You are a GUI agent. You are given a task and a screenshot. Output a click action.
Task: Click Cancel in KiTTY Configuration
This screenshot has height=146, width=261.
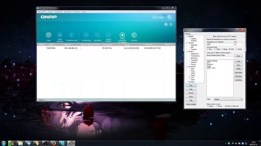click(191, 93)
